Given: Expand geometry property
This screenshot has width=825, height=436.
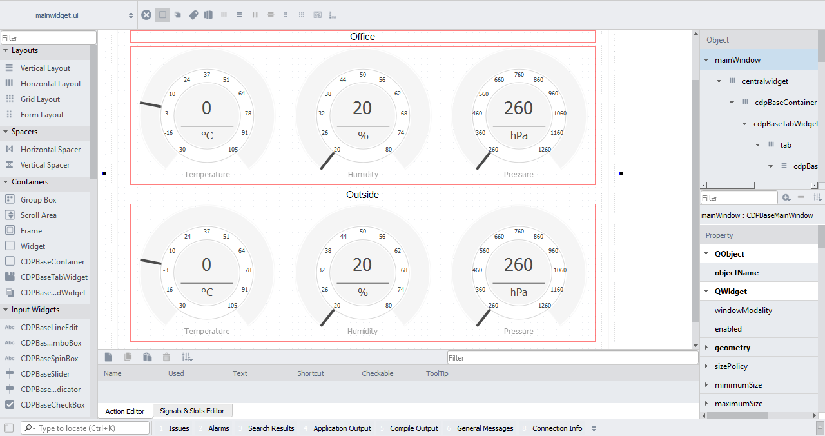Looking at the screenshot, I should (x=706, y=348).
